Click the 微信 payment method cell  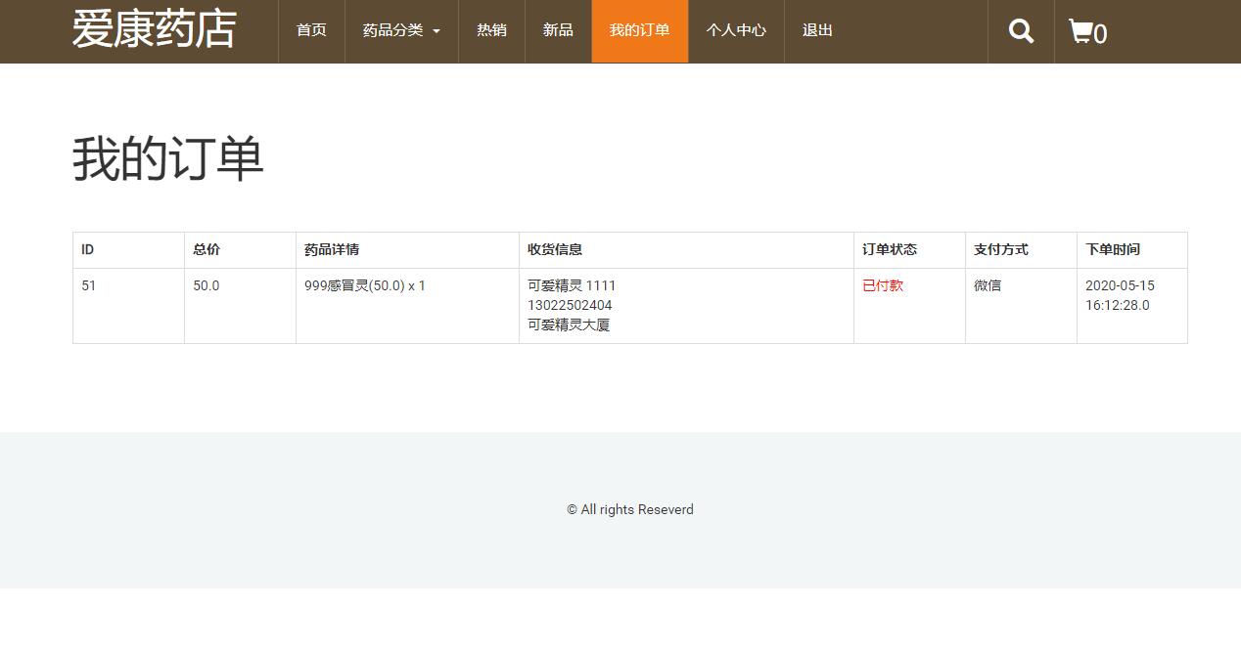(x=988, y=285)
